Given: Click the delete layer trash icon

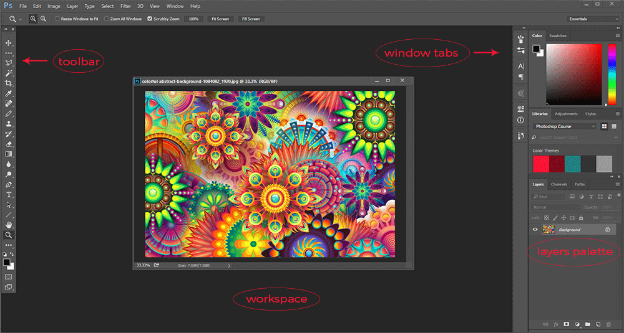Looking at the screenshot, I should point(608,324).
